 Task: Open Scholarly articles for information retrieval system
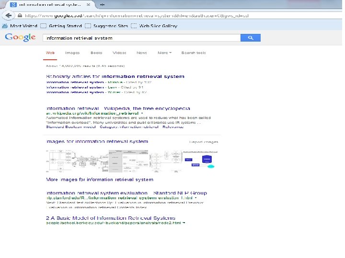pyautogui.click(x=115, y=76)
